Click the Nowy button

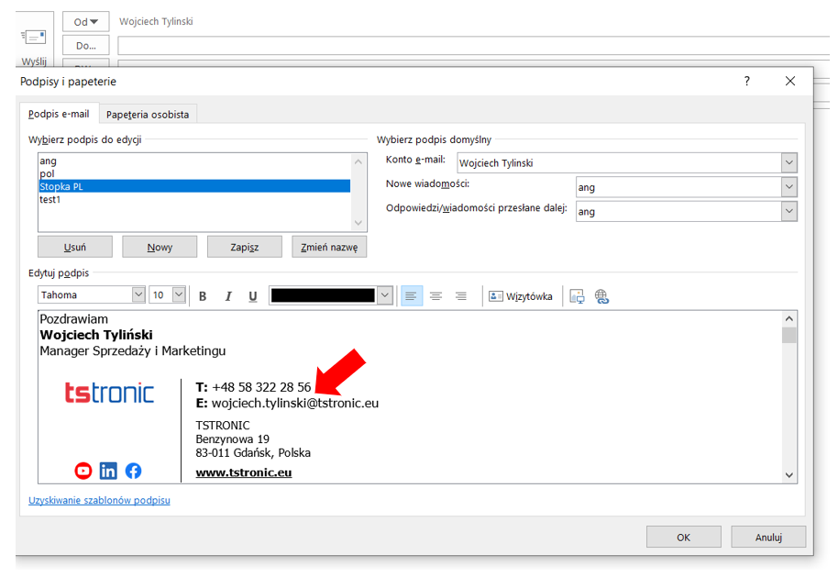pyautogui.click(x=160, y=247)
